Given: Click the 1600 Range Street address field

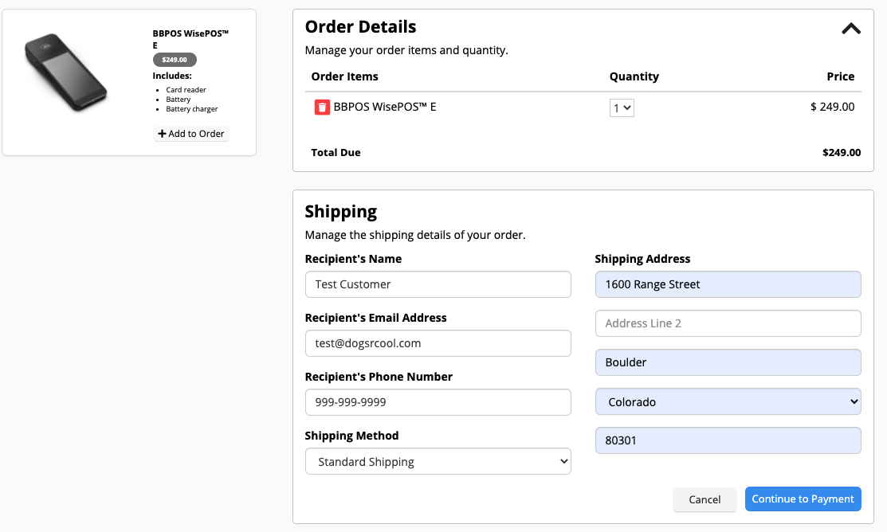Looking at the screenshot, I should click(x=728, y=284).
